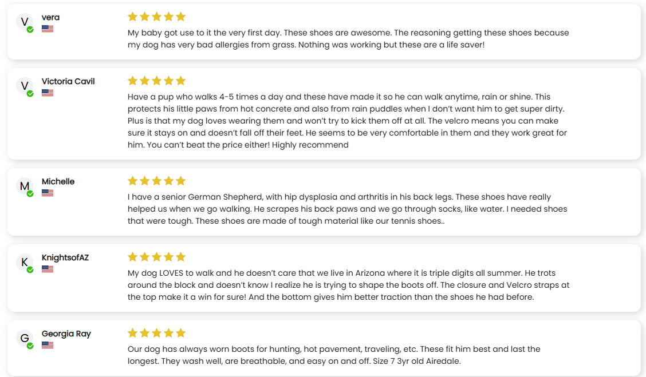Click the US flag under vera
Image resolution: width=646 pixels, height=377 pixels.
(48, 29)
